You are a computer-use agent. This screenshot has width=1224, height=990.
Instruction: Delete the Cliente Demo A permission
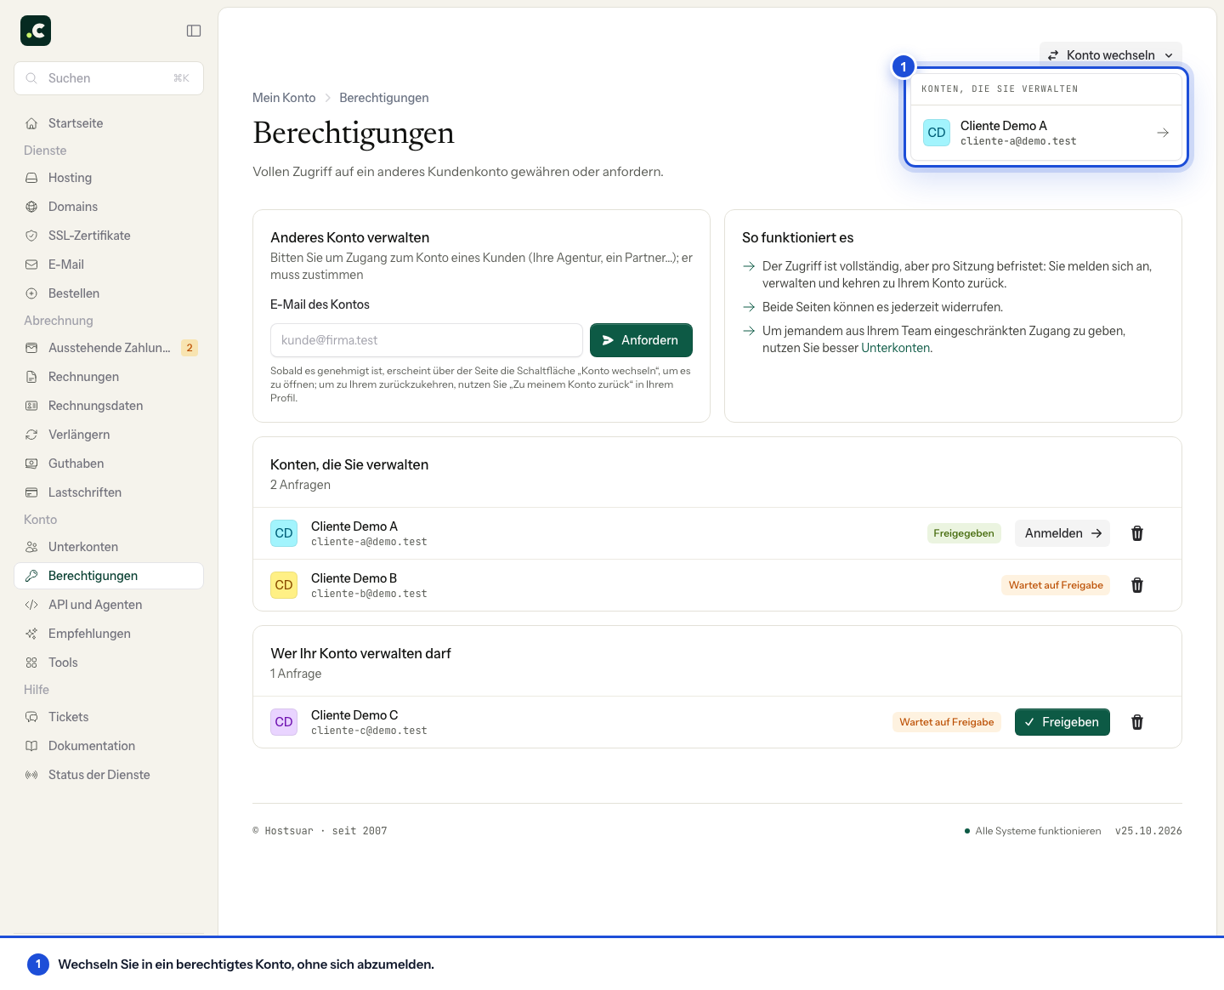pos(1137,533)
